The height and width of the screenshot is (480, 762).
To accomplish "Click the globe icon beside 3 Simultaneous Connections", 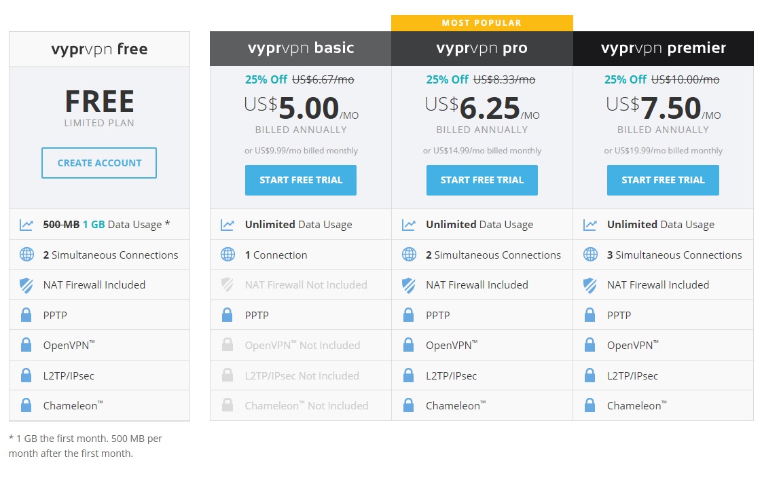I will (x=590, y=255).
